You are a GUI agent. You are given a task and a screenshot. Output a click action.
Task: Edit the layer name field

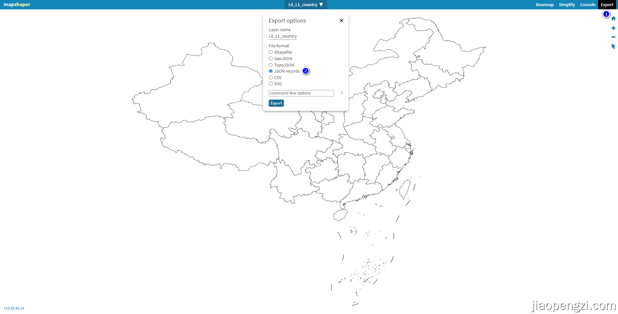click(283, 36)
